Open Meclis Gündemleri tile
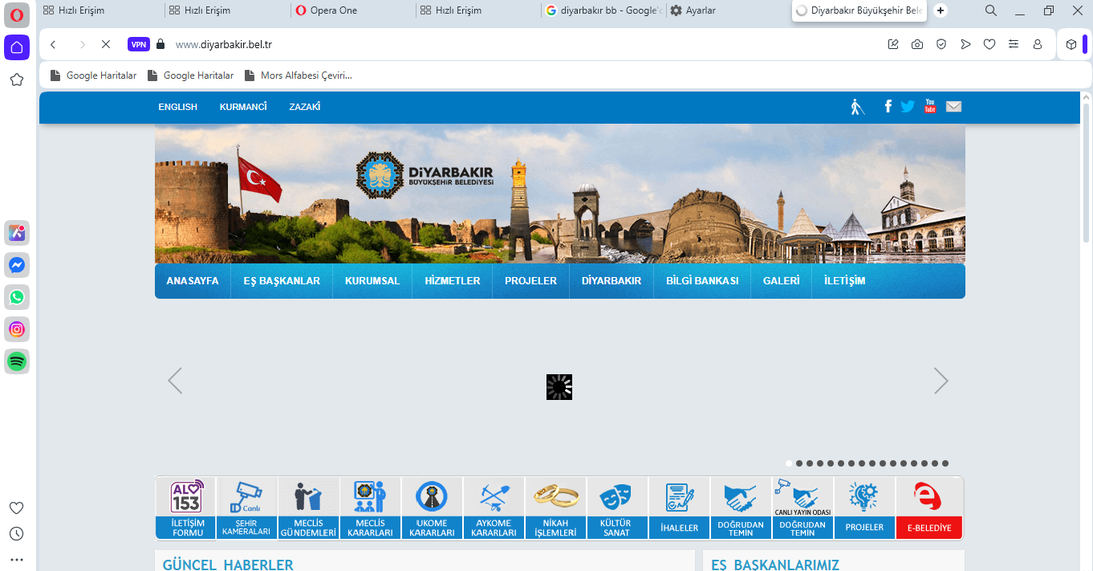 point(308,508)
